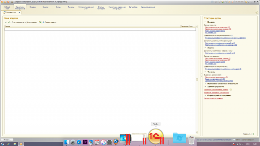The width and height of the screenshot is (260, 146).
Task: Open the Регламентированный учет section
Action: coord(86,8)
